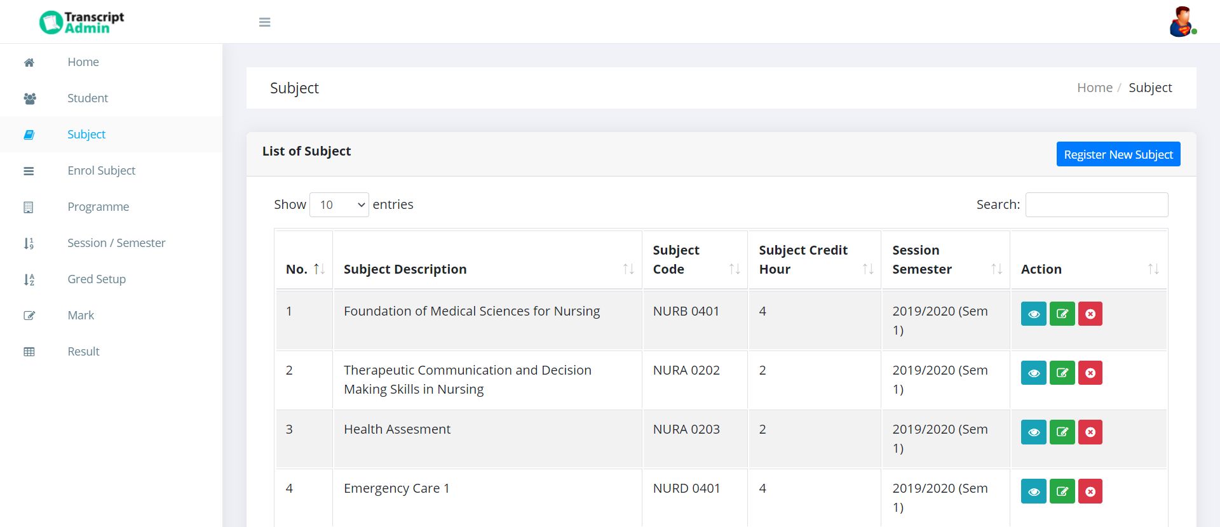Toggle the hamburger sidebar menu icon
This screenshot has width=1220, height=527.
coord(265,22)
